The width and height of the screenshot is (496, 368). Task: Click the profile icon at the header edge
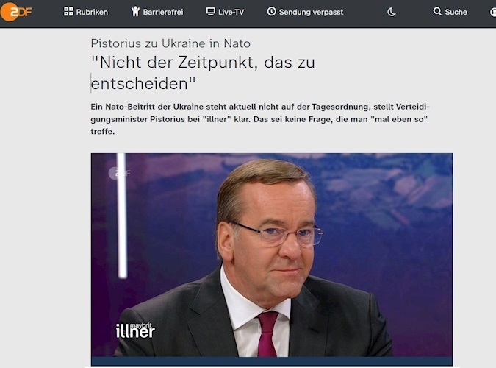point(492,12)
